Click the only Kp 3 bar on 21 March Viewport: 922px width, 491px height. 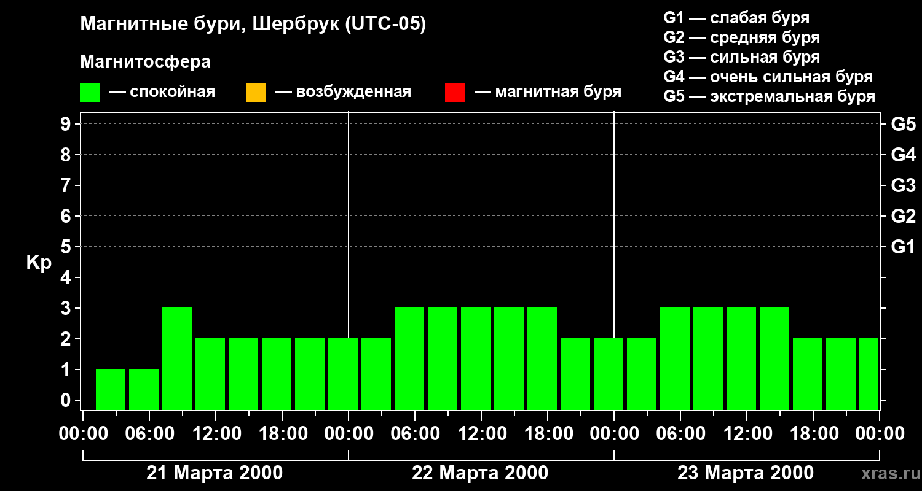177,358
